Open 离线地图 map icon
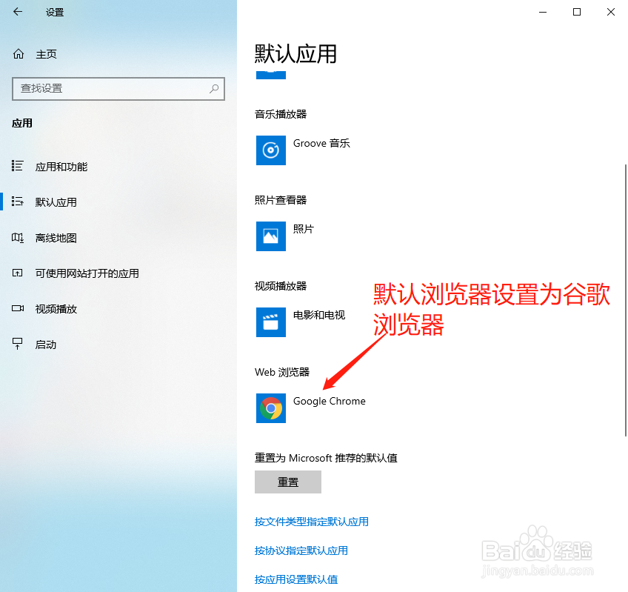This screenshot has width=628, height=592. tap(19, 237)
